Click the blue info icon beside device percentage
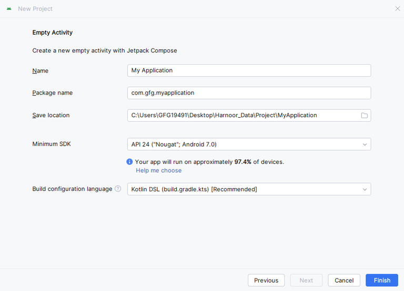This screenshot has height=291, width=404. point(129,162)
